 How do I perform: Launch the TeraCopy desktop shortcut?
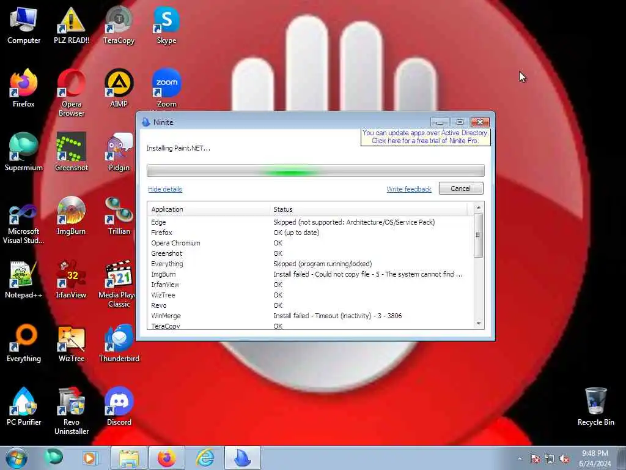click(119, 24)
